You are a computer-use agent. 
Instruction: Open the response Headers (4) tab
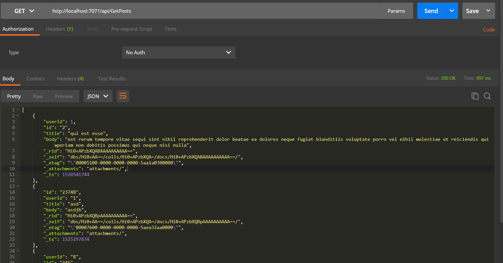click(x=70, y=78)
